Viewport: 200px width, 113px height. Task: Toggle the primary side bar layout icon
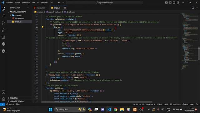(x=167, y=3)
